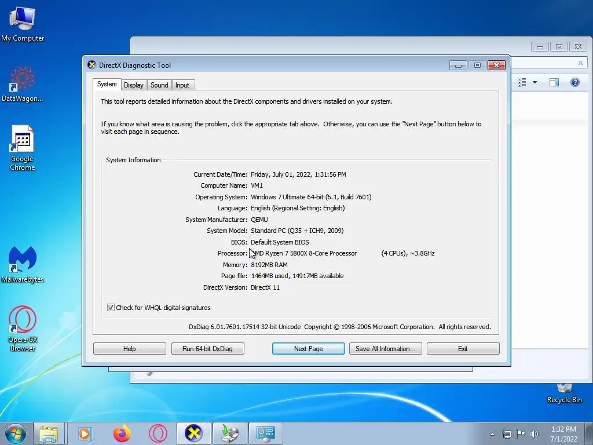
Task: Click the page file 1464MB used value
Action: point(297,276)
